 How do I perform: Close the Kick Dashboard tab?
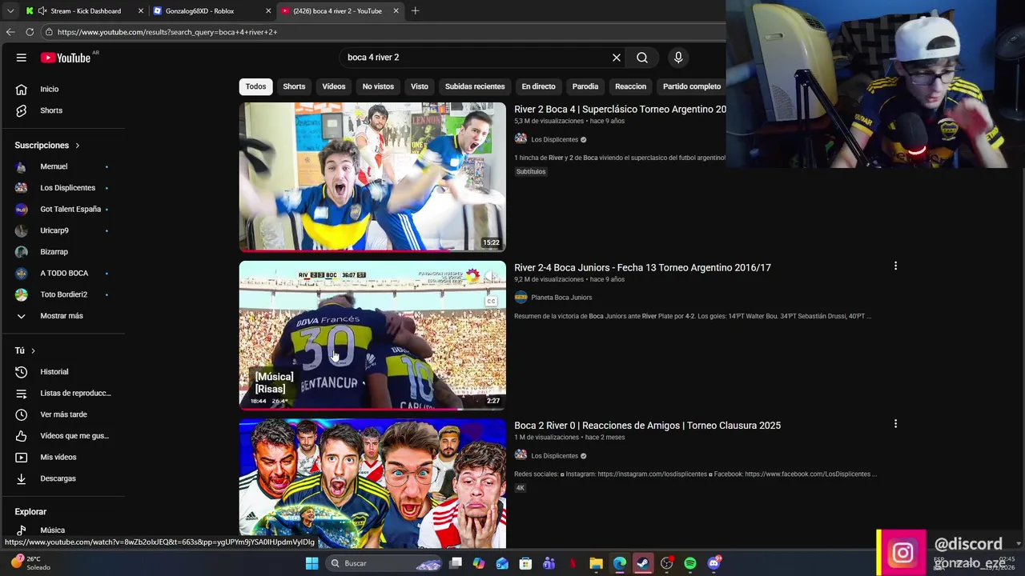click(x=141, y=10)
